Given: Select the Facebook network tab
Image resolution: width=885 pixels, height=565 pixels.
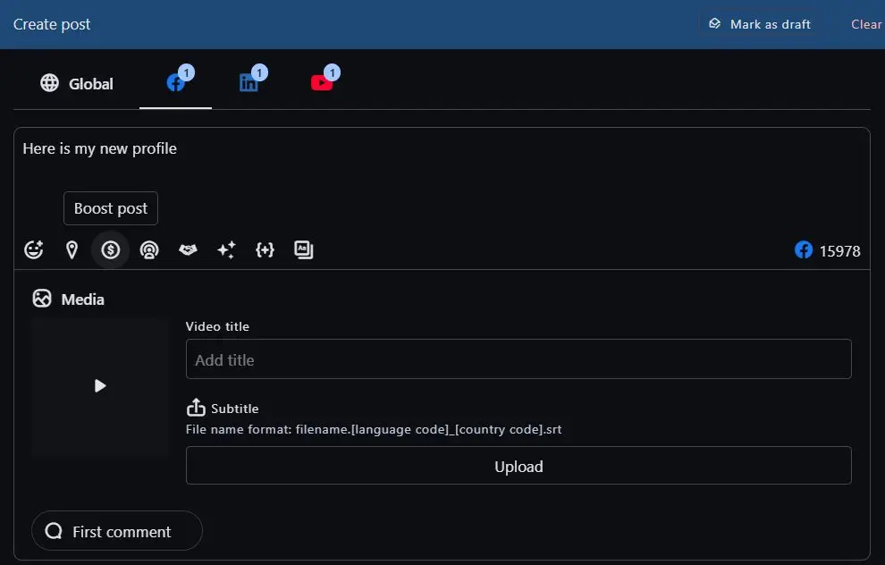Looking at the screenshot, I should point(175,83).
